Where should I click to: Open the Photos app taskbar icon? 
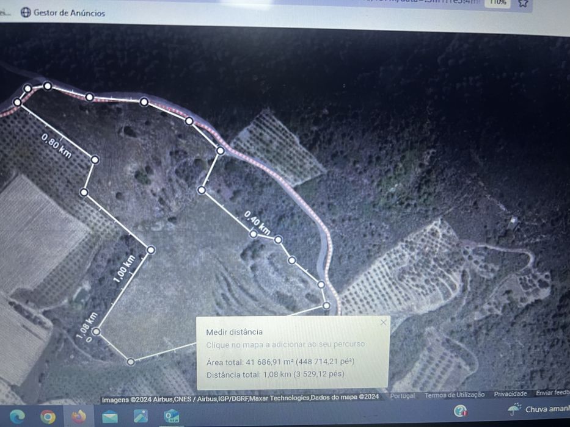pyautogui.click(x=141, y=416)
